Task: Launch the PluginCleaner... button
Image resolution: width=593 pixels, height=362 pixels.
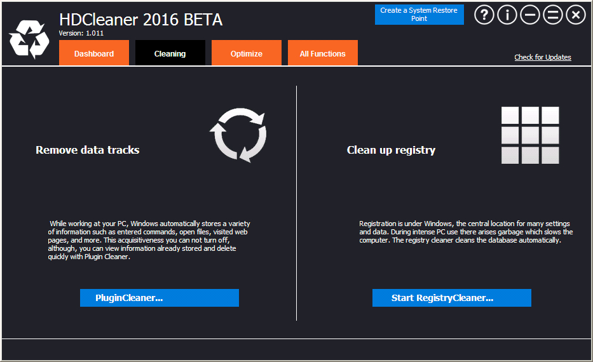Action: pyautogui.click(x=160, y=298)
